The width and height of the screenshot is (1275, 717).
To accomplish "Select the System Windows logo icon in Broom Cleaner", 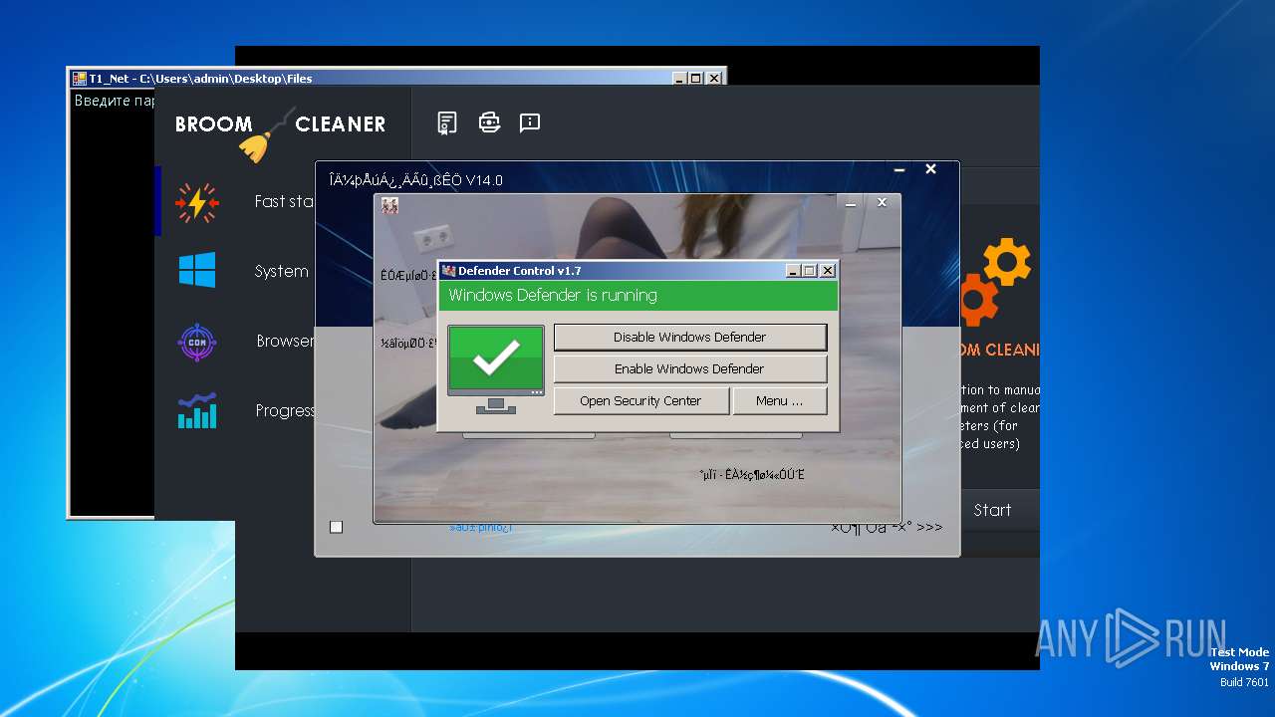I will click(x=197, y=270).
